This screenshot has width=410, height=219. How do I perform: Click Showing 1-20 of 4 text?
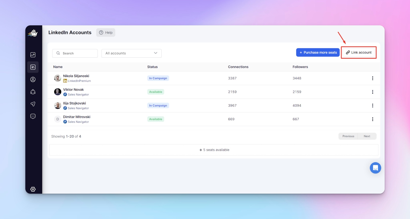(66, 136)
